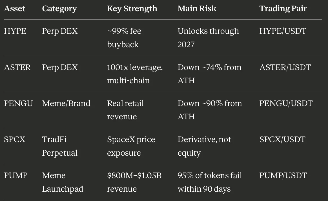Click the Main Risk column header
Image resolution: width=328 pixels, height=201 pixels.
coord(197,8)
